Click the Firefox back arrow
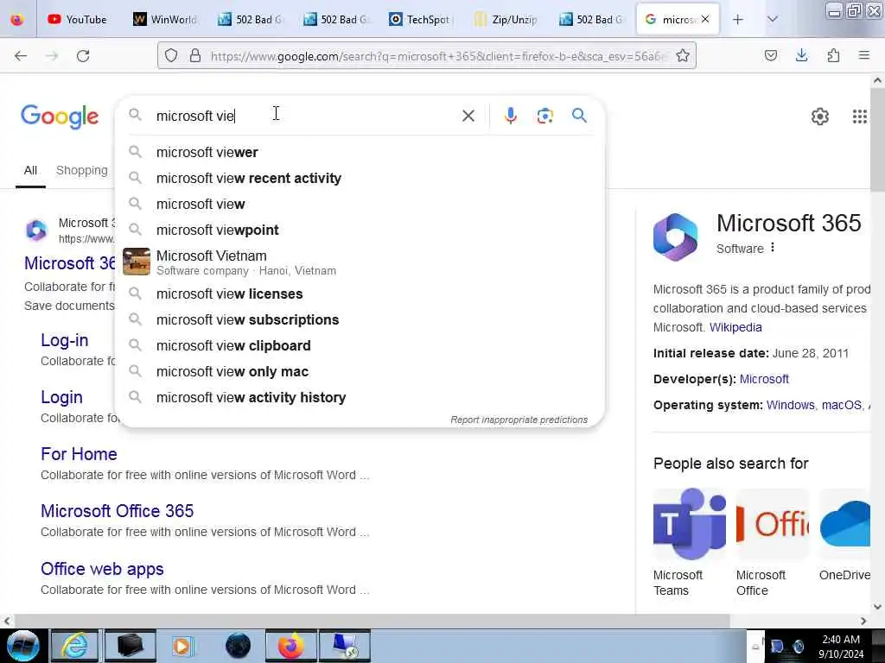885x663 pixels. pos(21,56)
